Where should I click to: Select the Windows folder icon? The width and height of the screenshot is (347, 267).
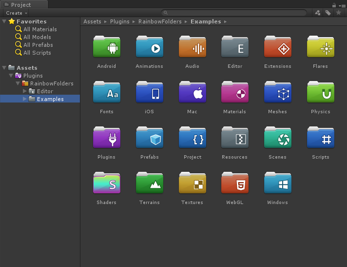(x=278, y=183)
